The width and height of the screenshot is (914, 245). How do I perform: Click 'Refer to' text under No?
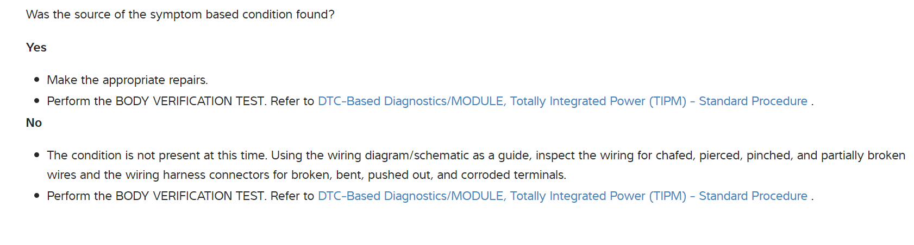[x=292, y=196]
